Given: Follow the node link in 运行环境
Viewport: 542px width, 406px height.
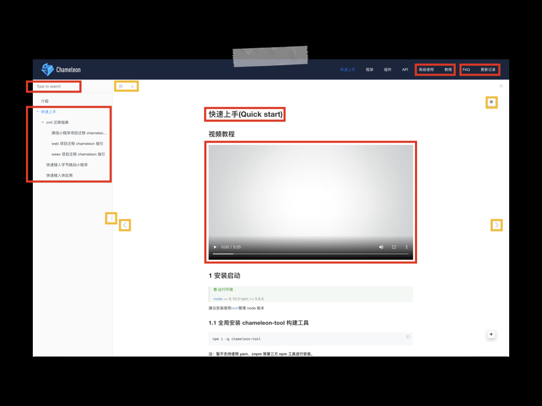Looking at the screenshot, I should coord(218,299).
